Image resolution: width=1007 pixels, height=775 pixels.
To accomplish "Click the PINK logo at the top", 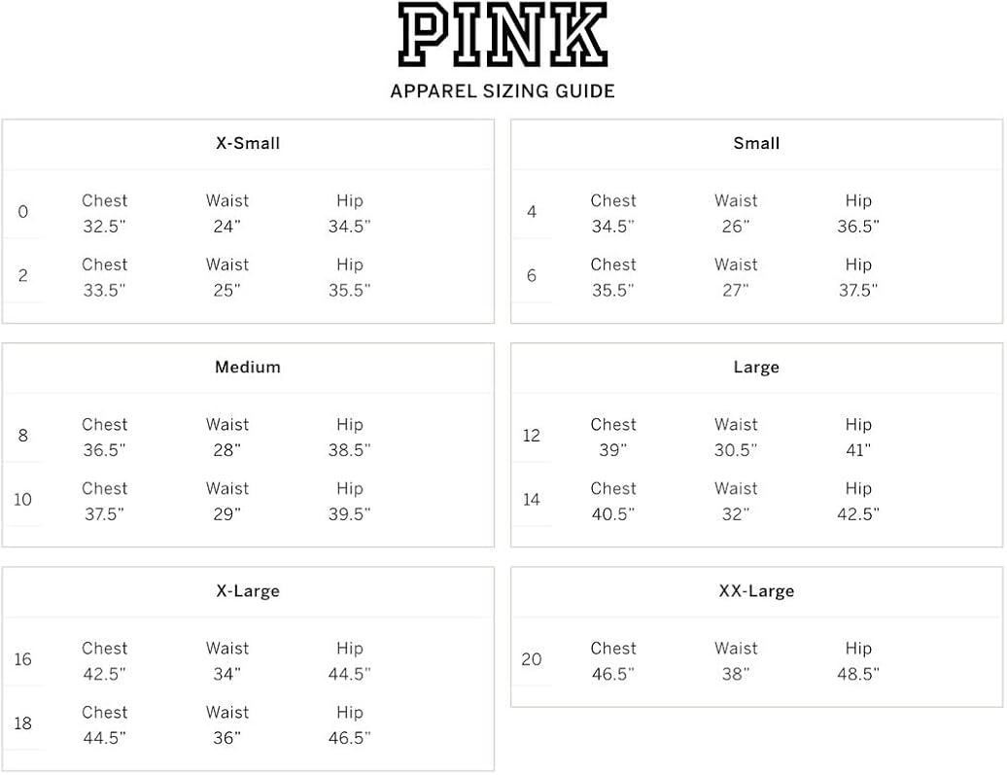I will tap(503, 36).
